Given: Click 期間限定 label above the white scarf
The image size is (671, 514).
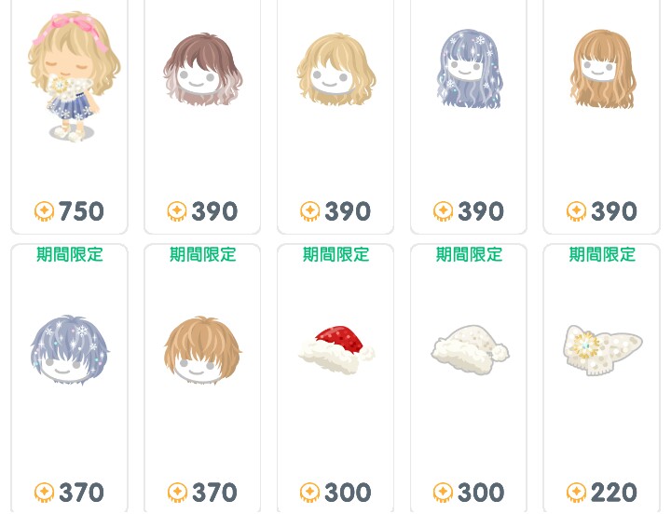Looking at the screenshot, I should 602,254.
